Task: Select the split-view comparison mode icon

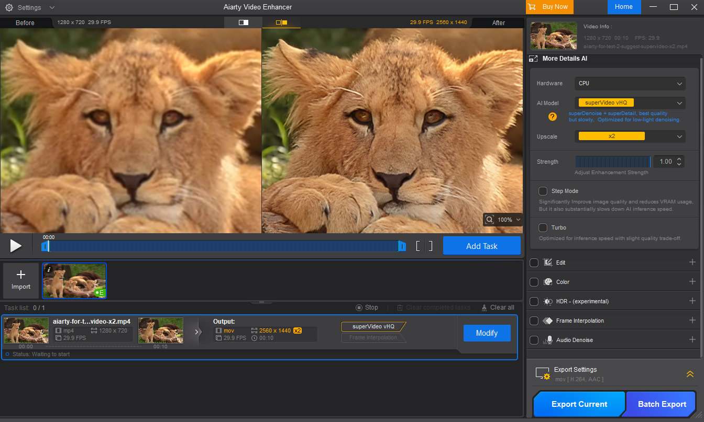Action: [x=243, y=22]
